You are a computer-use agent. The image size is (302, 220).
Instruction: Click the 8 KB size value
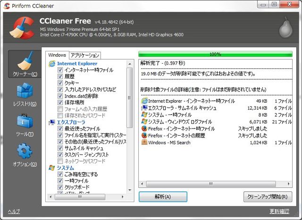tap(263, 115)
